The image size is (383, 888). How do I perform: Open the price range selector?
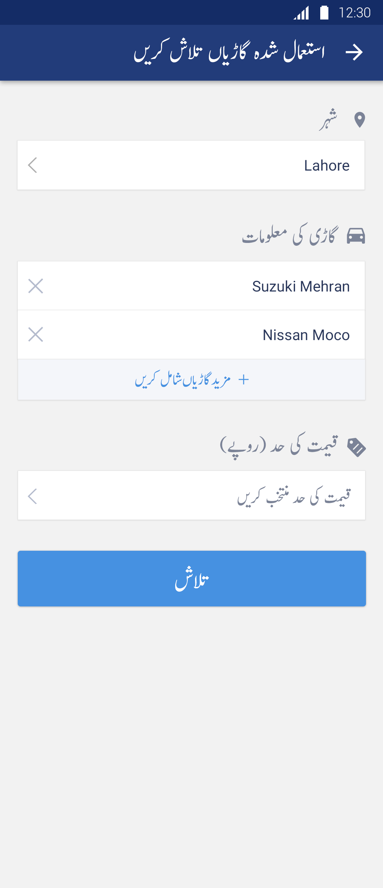coord(191,495)
